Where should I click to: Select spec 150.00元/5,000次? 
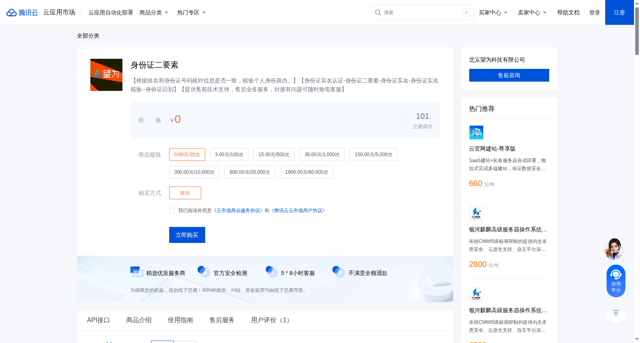click(374, 154)
